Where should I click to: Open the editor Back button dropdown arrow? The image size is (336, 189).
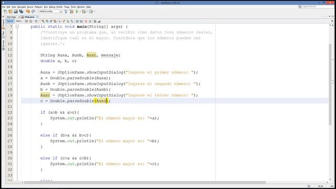click(33, 21)
